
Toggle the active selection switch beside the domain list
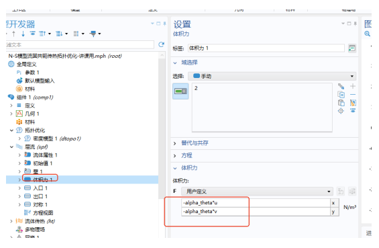[180, 91]
